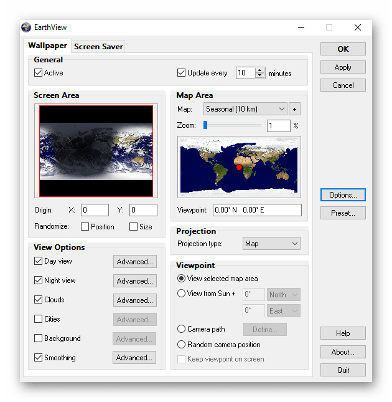392x402 pixels.
Task: Open Advanced settings for Night view
Action: click(x=135, y=281)
